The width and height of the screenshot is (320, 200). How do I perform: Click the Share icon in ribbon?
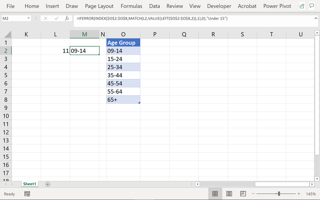[x=302, y=6]
